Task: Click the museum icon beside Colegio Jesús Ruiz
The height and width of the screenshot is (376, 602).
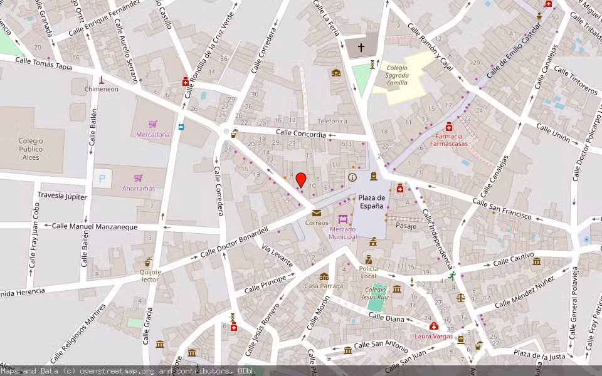Action: point(397,288)
